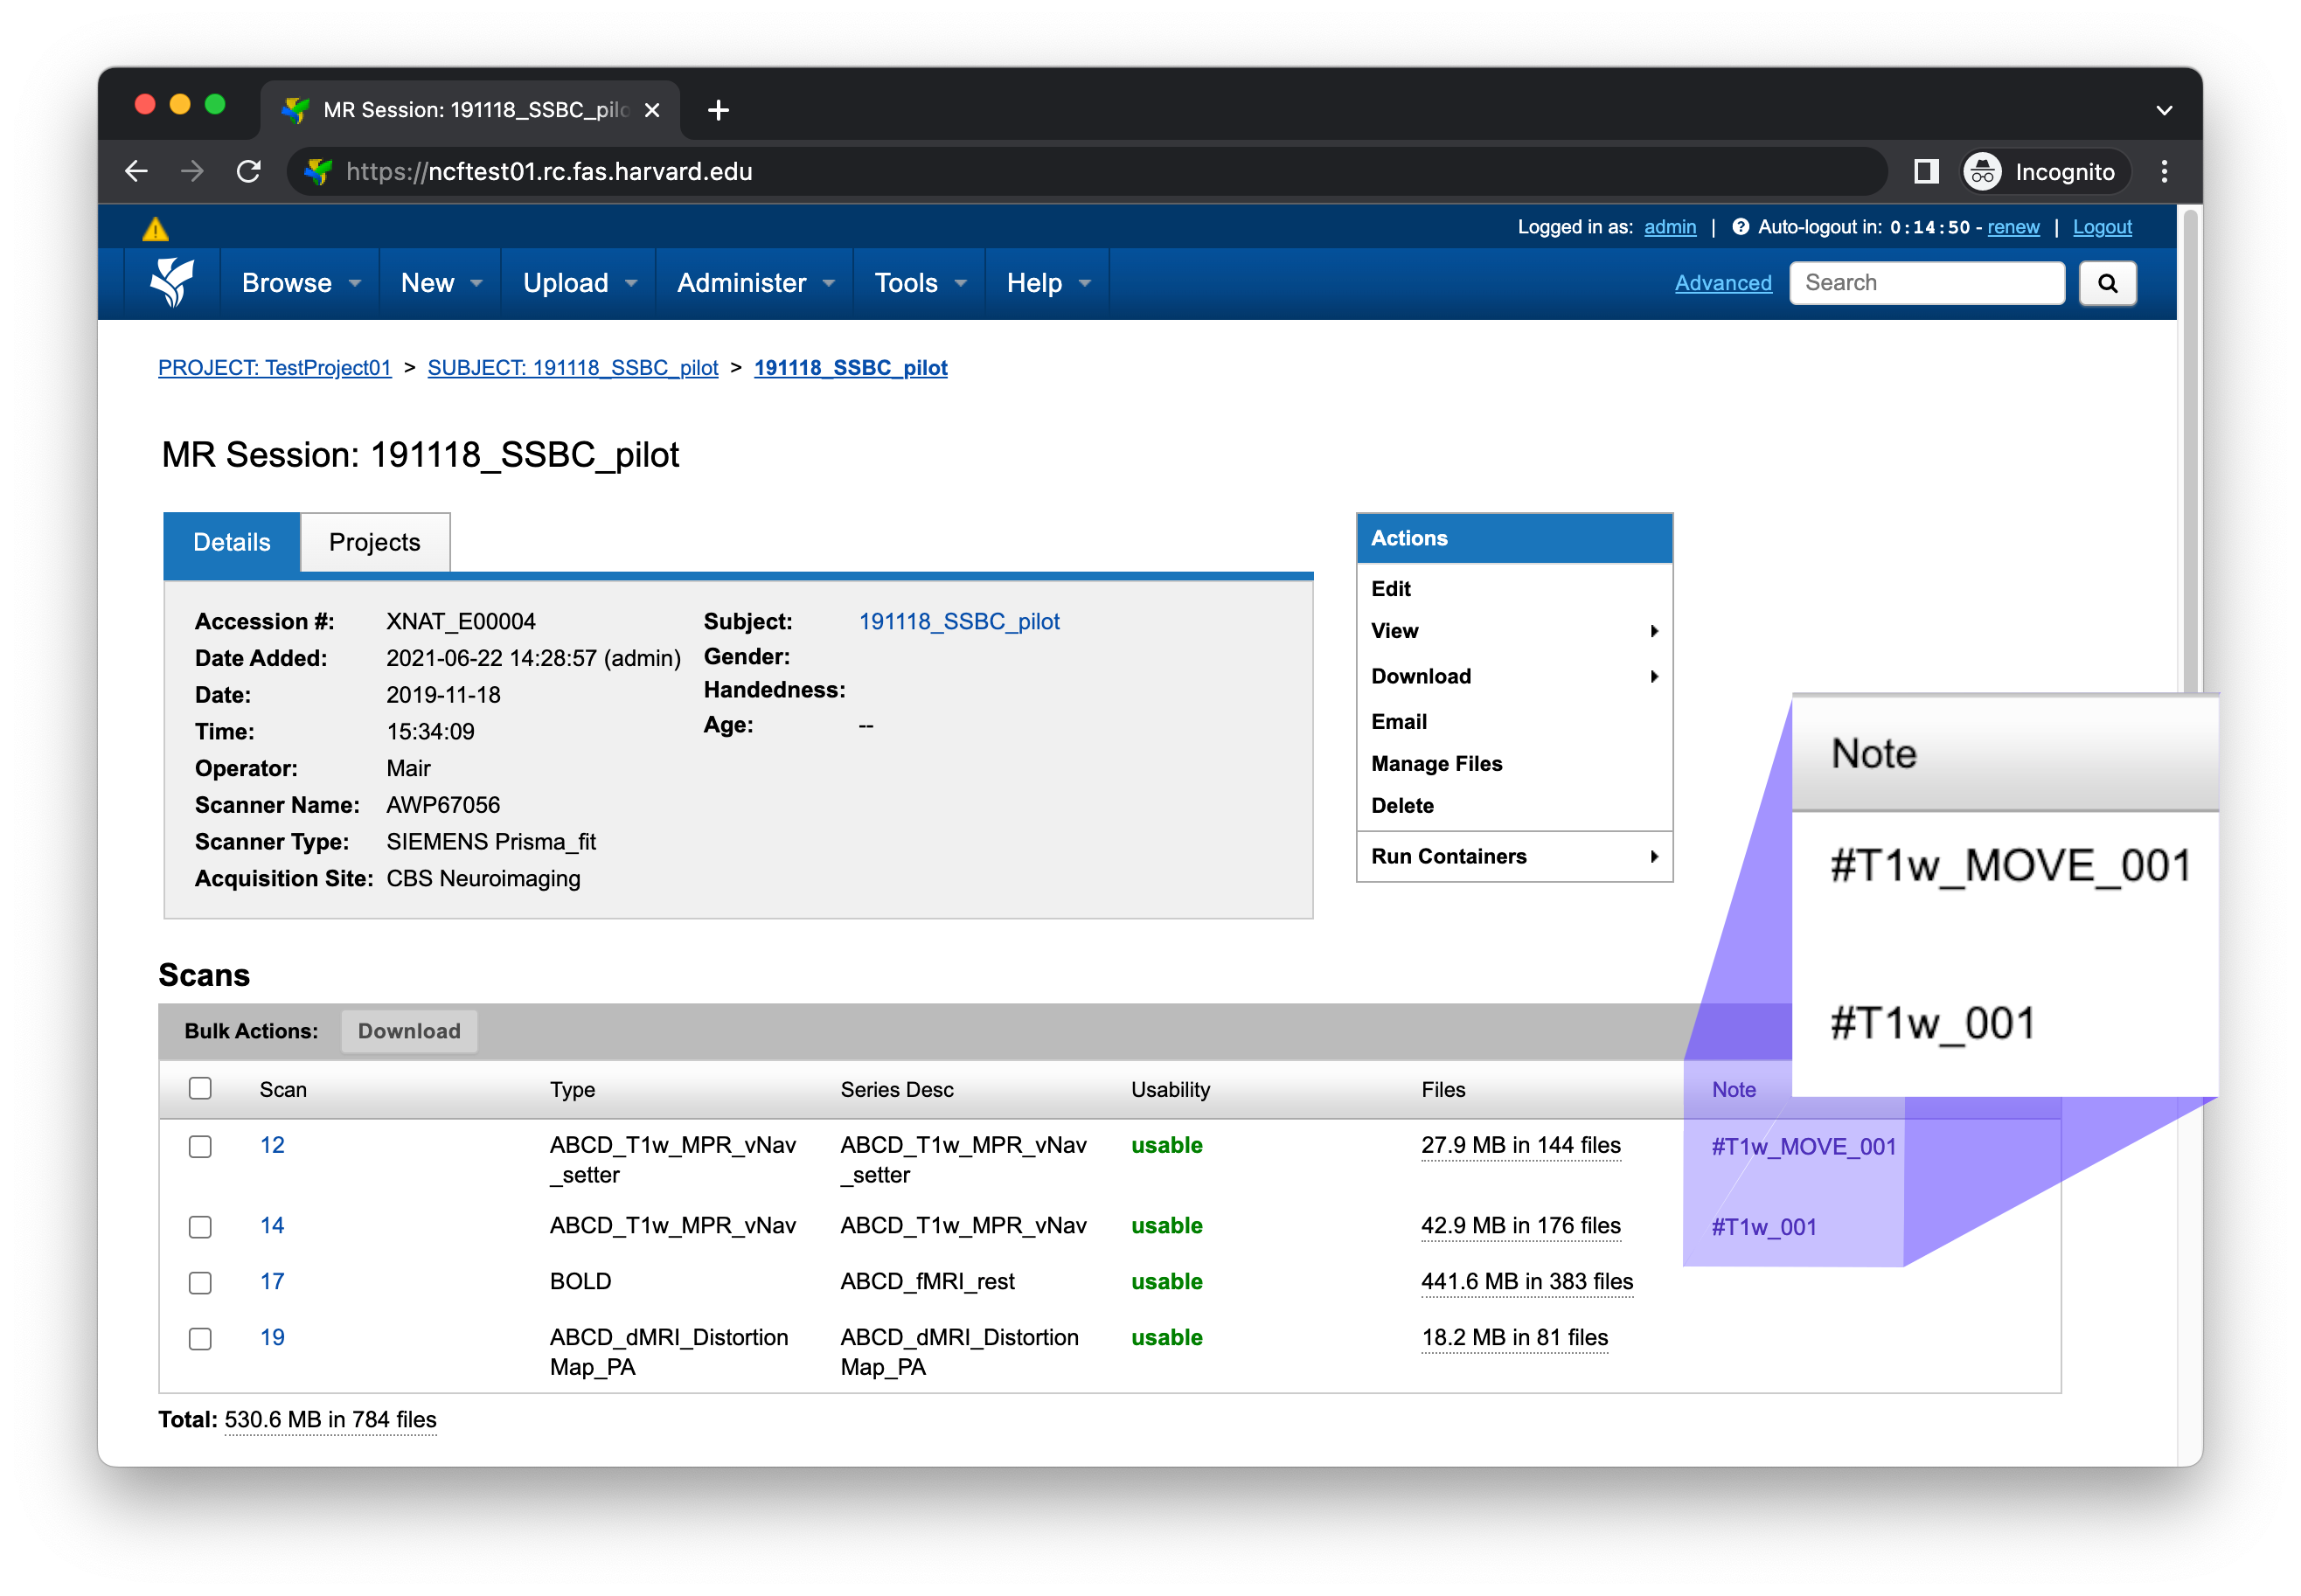The height and width of the screenshot is (1596, 2301).
Task: Click the Files column header
Action: pyautogui.click(x=1443, y=1090)
